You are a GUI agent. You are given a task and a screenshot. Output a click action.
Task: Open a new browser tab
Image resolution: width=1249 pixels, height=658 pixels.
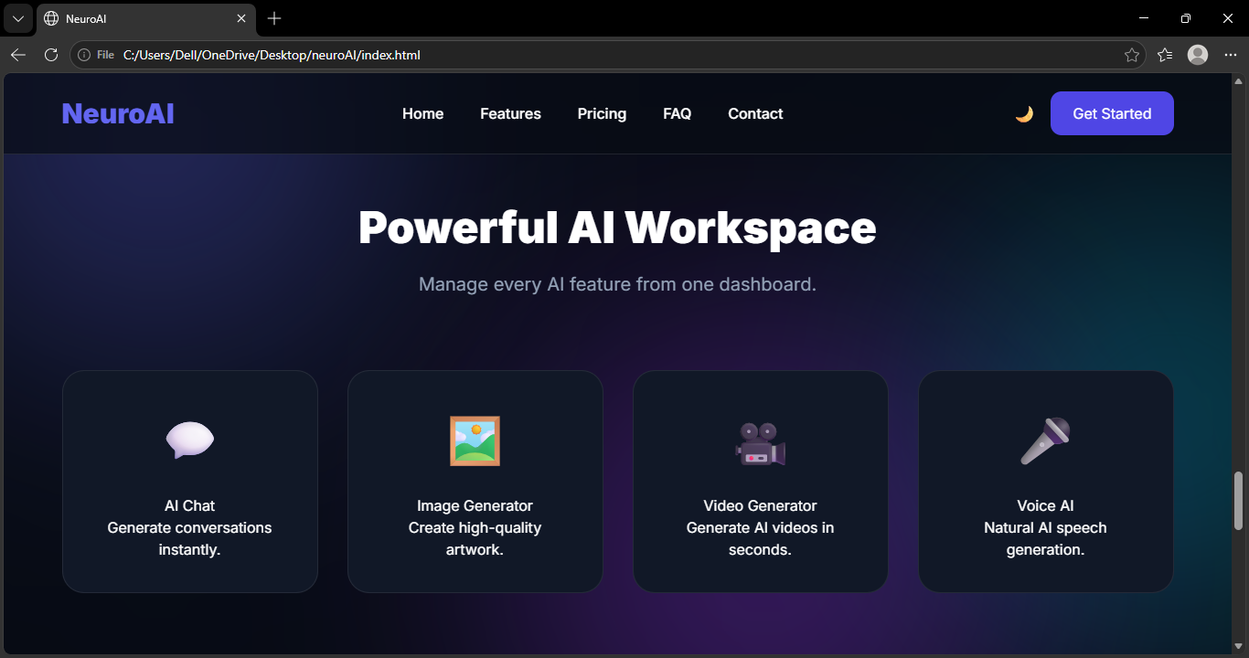click(274, 18)
